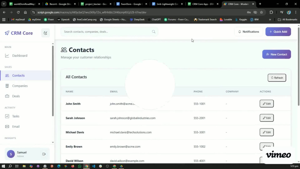The height and width of the screenshot is (169, 300).
Task: Open the browser extensions puzzle icon
Action: pos(271,12)
